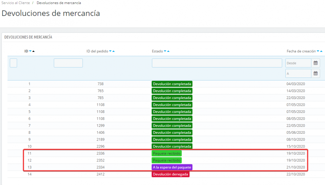Sort Fecha de creación ascending arrow
Viewport: 325px width, 185px height.
click(x=321, y=51)
